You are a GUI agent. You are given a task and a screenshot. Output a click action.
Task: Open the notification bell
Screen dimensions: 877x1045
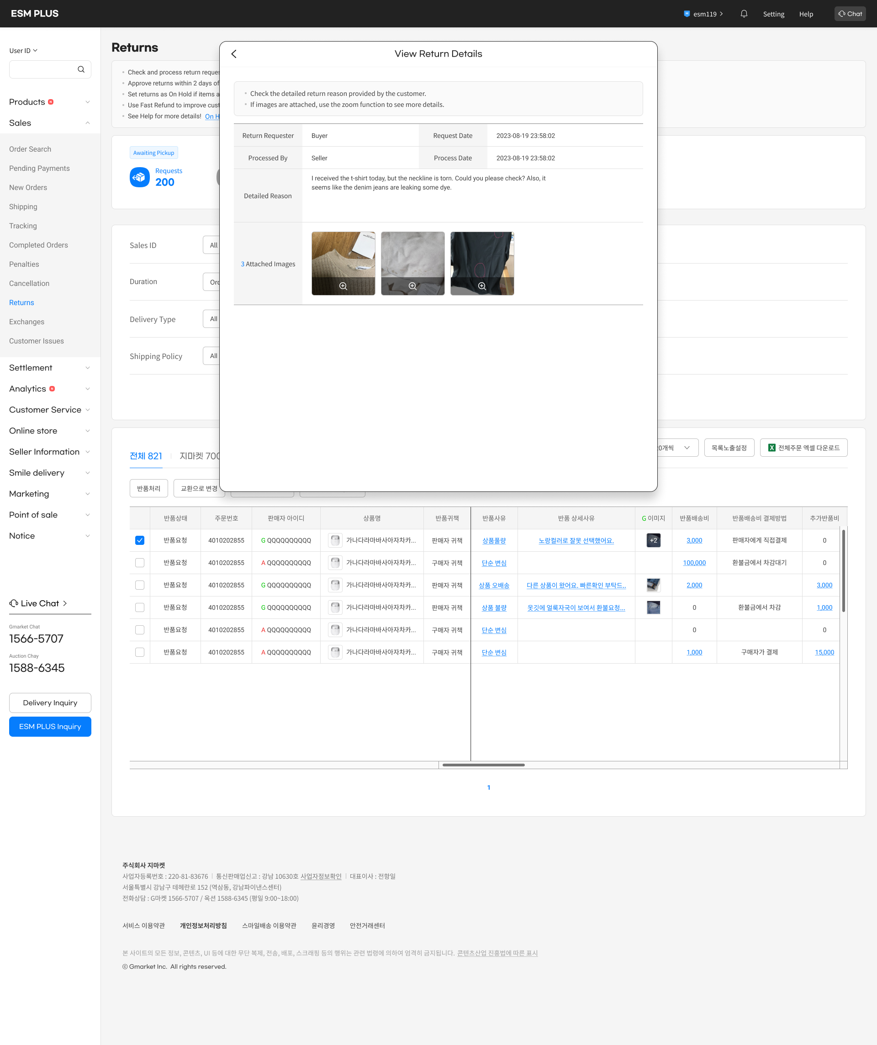tap(744, 14)
